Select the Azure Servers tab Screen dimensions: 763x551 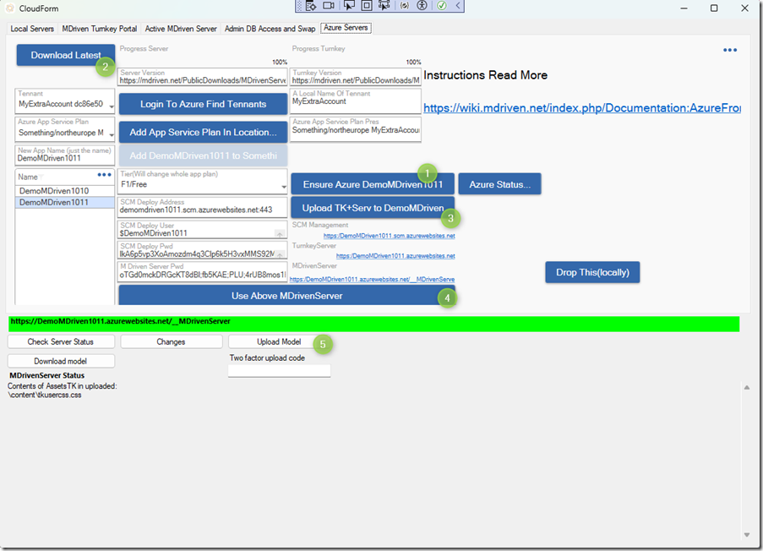[x=346, y=28]
